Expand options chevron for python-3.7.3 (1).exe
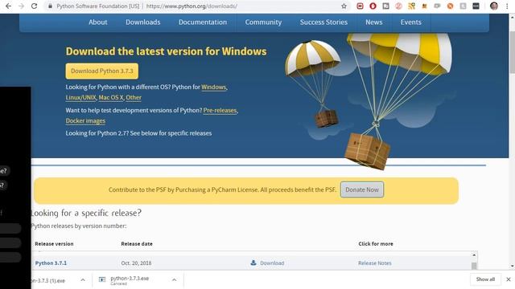Screen dimensions: 515x289 point(83,280)
